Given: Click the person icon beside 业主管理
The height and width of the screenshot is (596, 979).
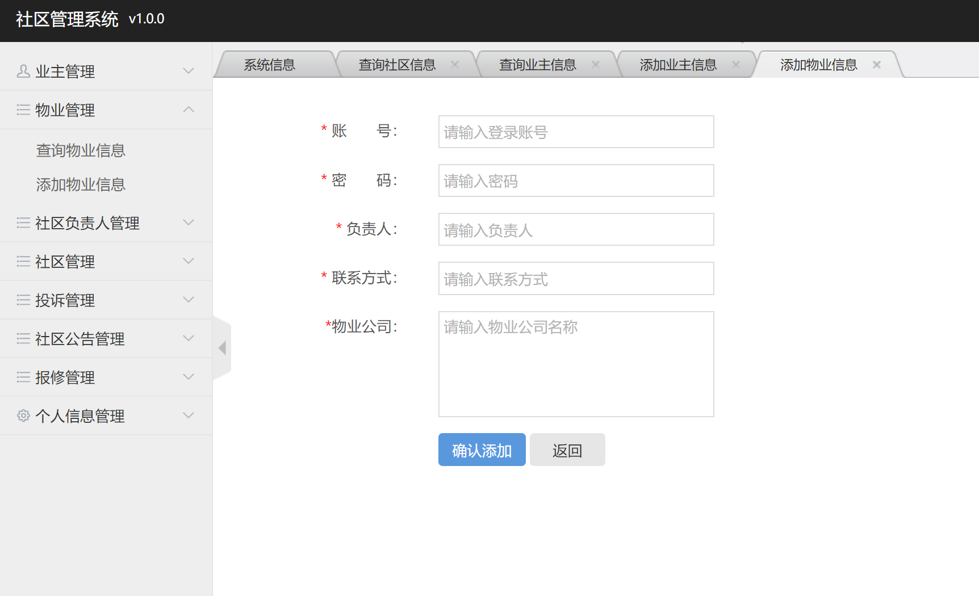Looking at the screenshot, I should [23, 70].
